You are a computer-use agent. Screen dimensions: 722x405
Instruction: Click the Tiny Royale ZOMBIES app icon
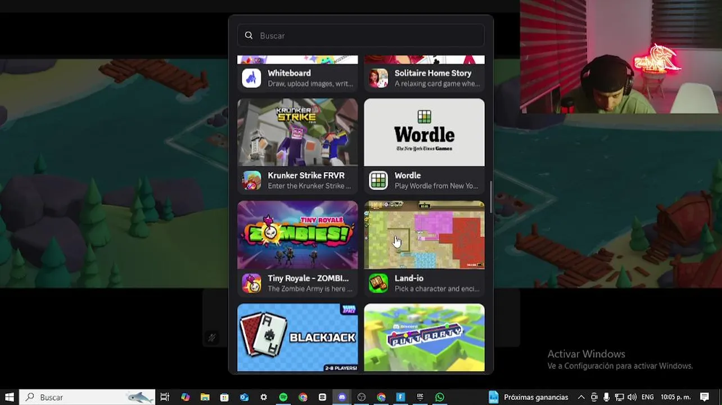251,283
